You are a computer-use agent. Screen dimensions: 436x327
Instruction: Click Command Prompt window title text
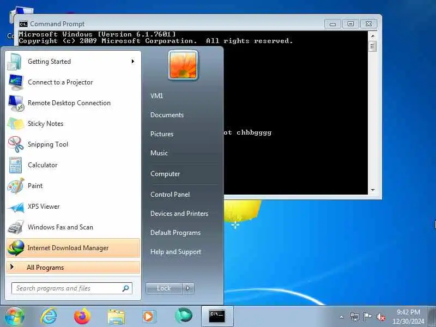57,24
